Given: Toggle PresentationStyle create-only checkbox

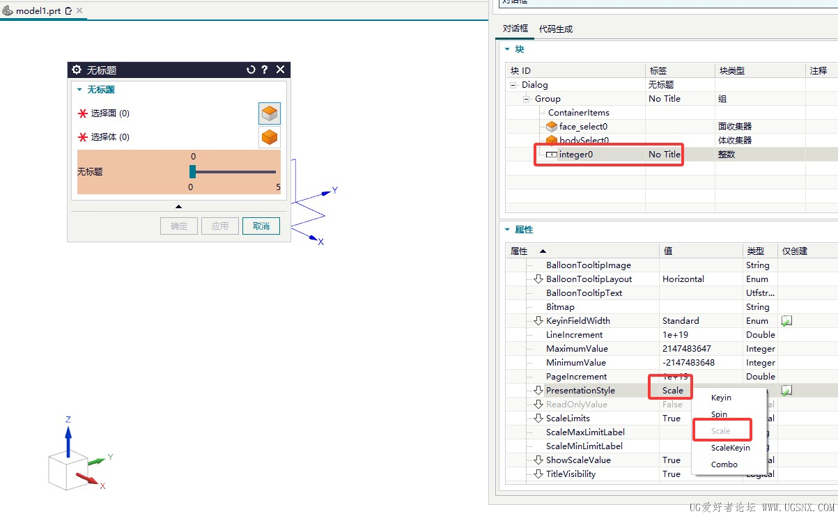Looking at the screenshot, I should 786,391.
